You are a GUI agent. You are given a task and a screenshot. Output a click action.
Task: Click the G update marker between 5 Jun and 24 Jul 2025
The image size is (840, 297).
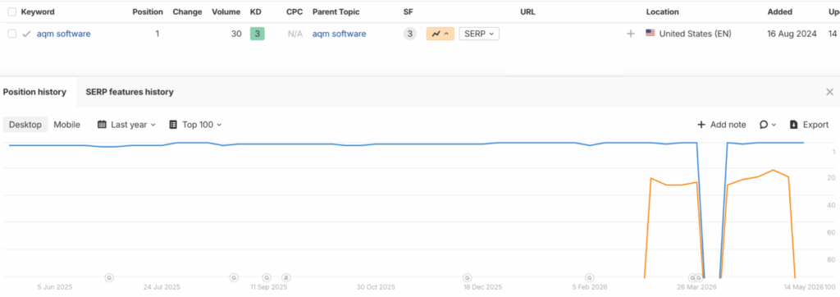[109, 277]
